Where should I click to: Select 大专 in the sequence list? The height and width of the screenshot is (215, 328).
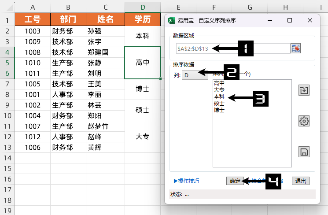[219, 90]
